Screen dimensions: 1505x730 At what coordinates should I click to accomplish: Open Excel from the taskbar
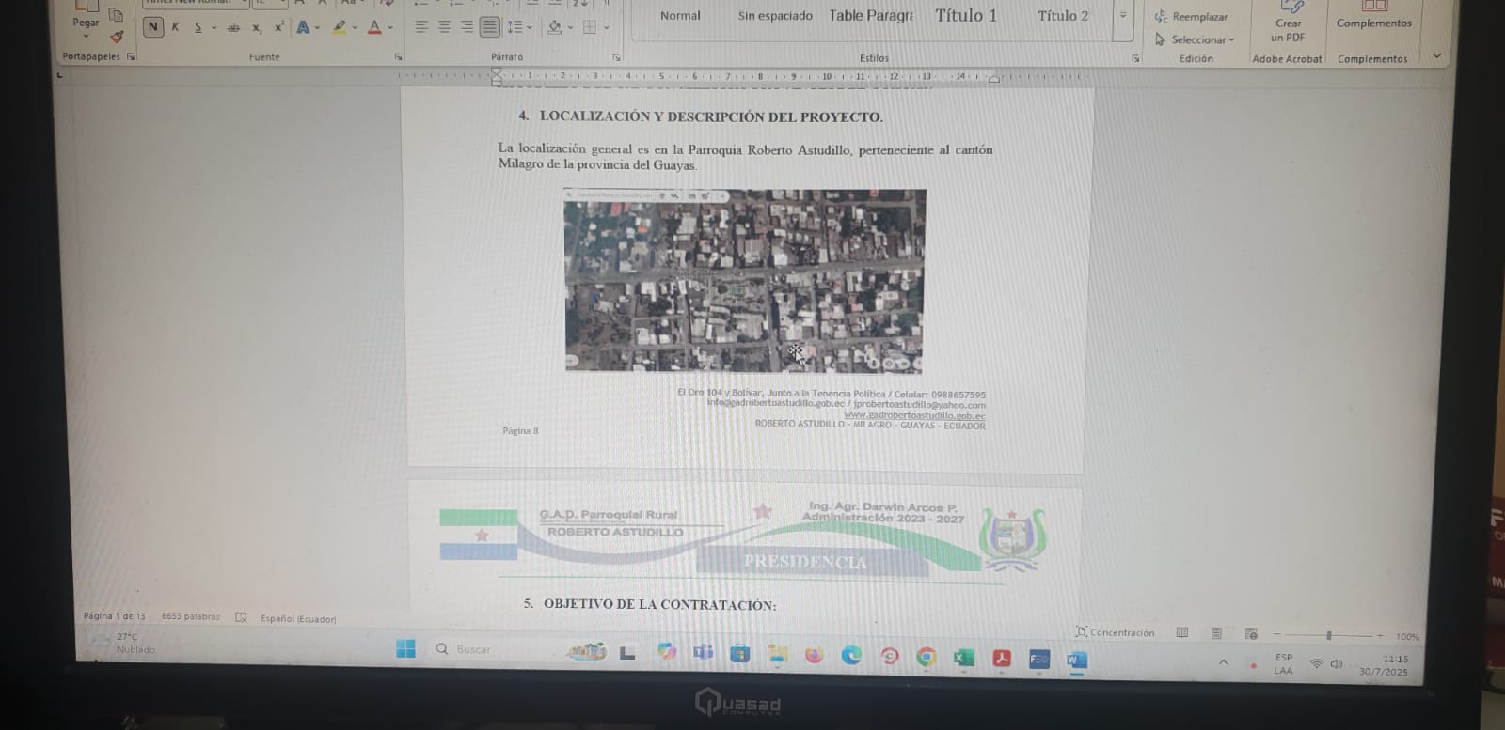tap(963, 658)
